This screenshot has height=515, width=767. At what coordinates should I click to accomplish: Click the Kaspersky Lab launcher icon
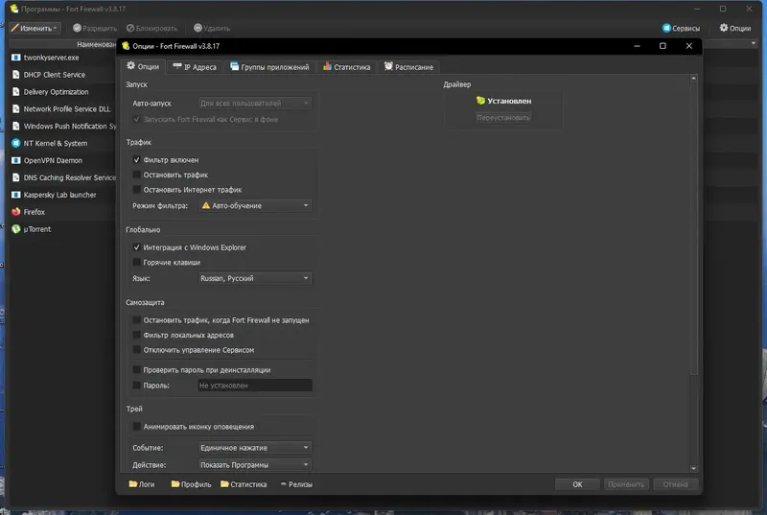click(15, 194)
